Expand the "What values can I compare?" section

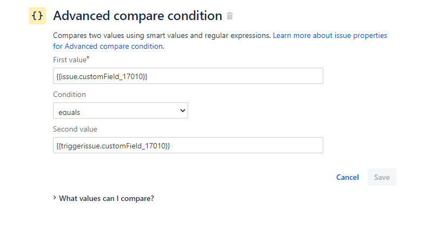(x=107, y=198)
